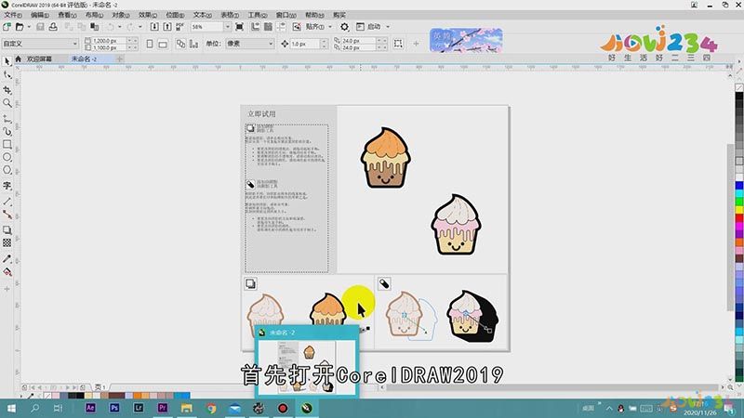The height and width of the screenshot is (418, 744).
Task: Toggle show grid
Action: tap(268, 27)
